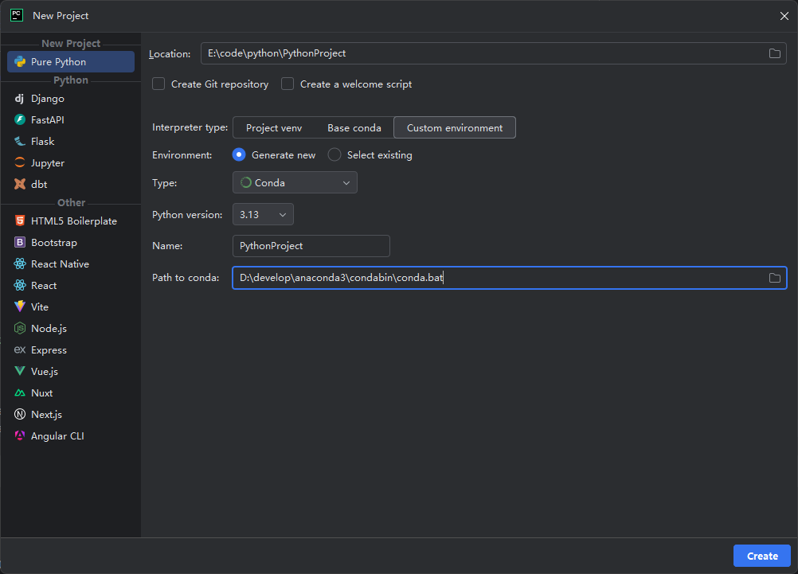Click the React project icon
Viewport: 798px width, 574px height.
19,286
